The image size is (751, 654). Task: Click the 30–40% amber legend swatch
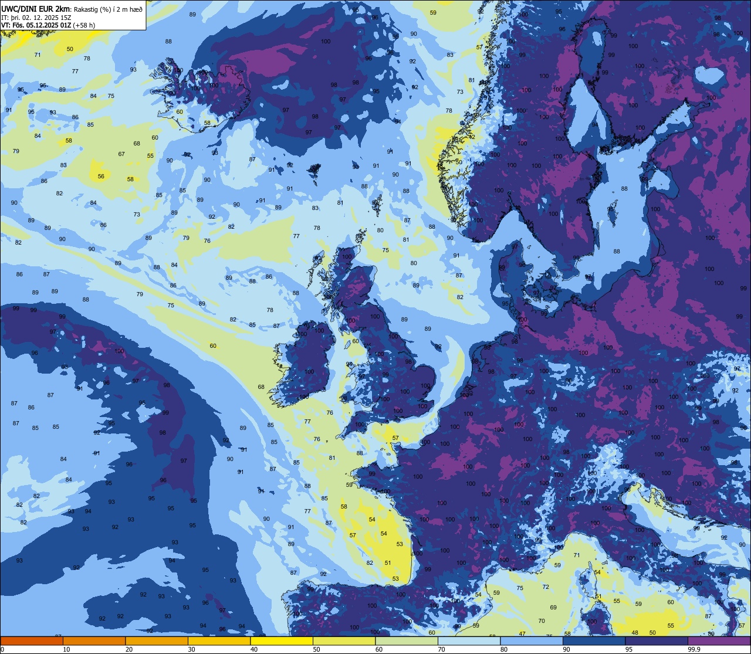[x=219, y=641]
